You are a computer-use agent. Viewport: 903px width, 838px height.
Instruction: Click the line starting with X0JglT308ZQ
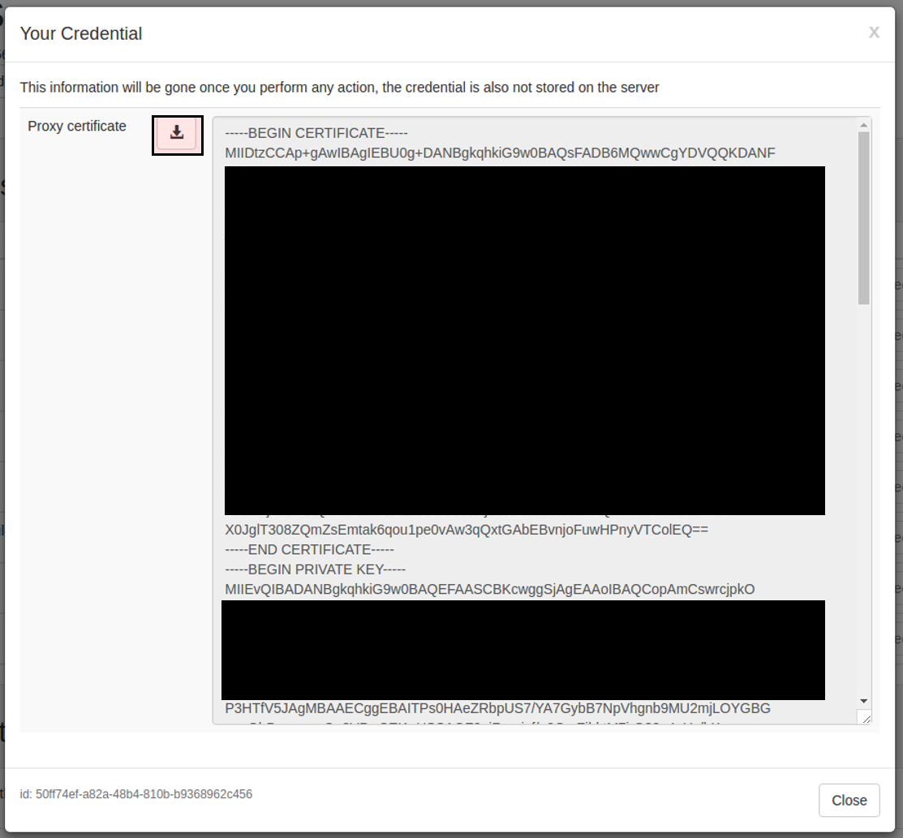(x=467, y=530)
